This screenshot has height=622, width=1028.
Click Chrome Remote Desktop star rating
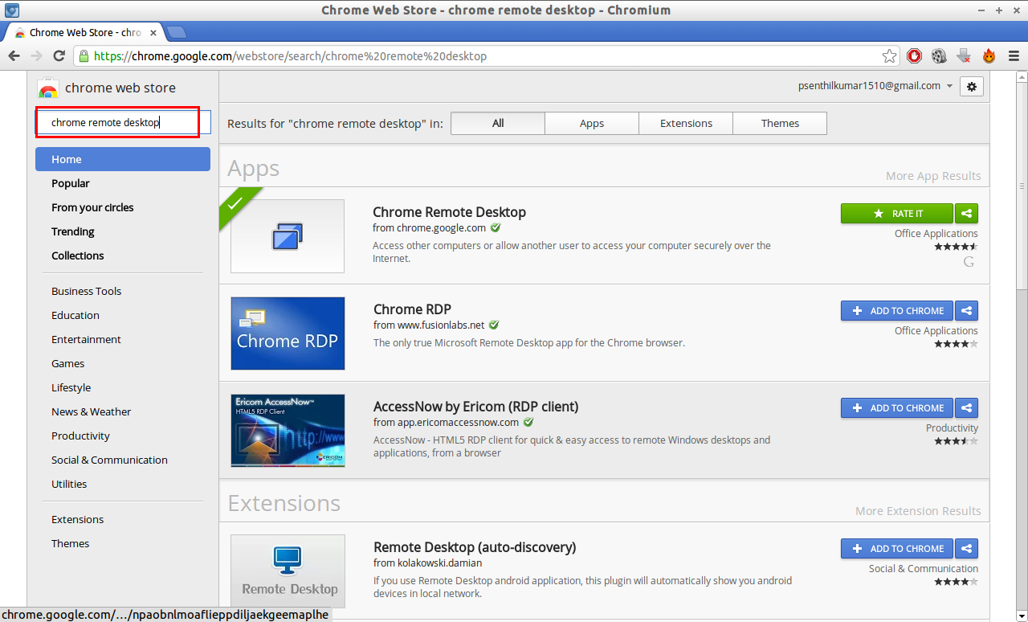(x=956, y=247)
